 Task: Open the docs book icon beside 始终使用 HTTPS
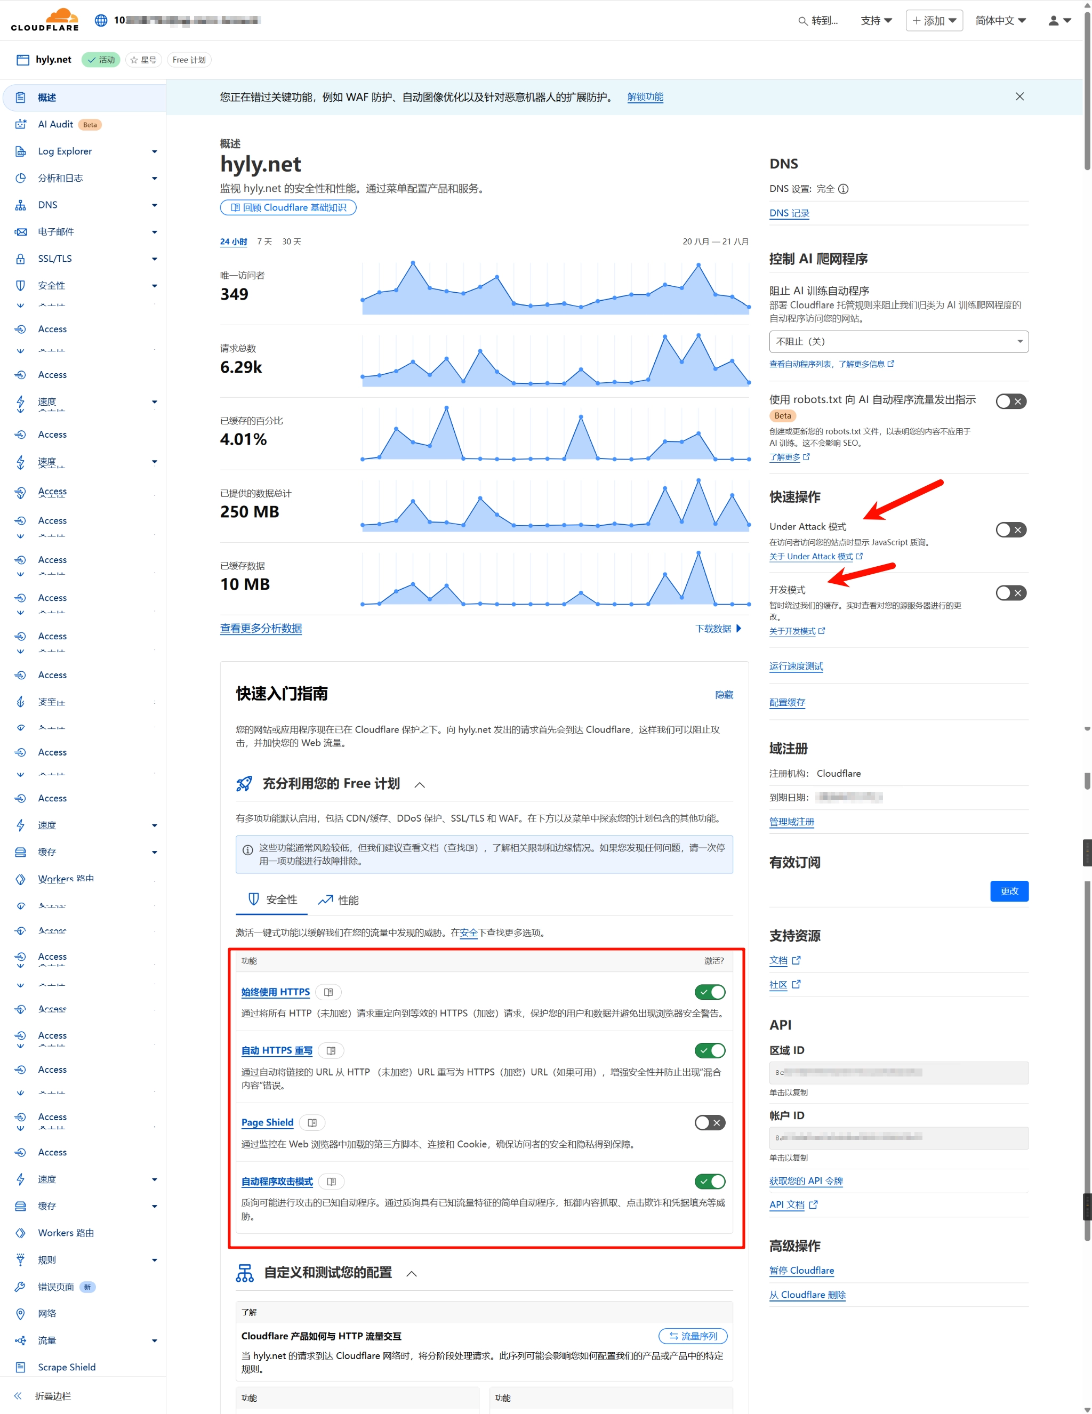pyautogui.click(x=329, y=993)
